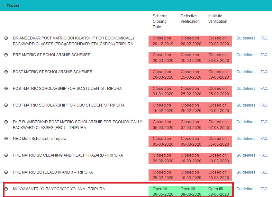Open FAQ for Dr. B.R. AMBEDKAR EBC scheme
The height and width of the screenshot is (197, 272).
[264, 122]
